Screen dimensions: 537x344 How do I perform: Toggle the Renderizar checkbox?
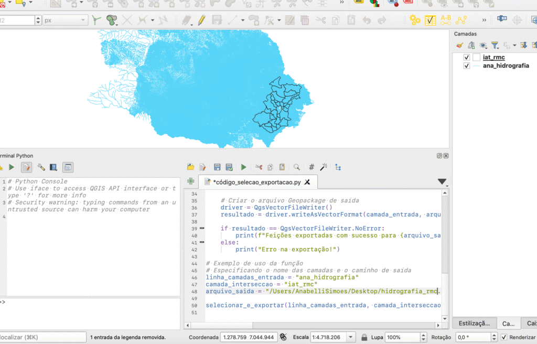(x=504, y=337)
